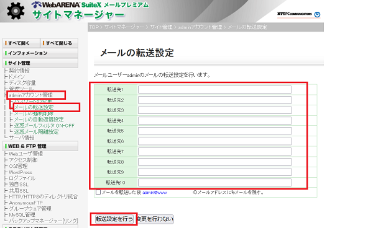This screenshot has height=228, width=373.
Task: Open adminアカウント管理 in the breadcrumb
Action: coord(200,27)
